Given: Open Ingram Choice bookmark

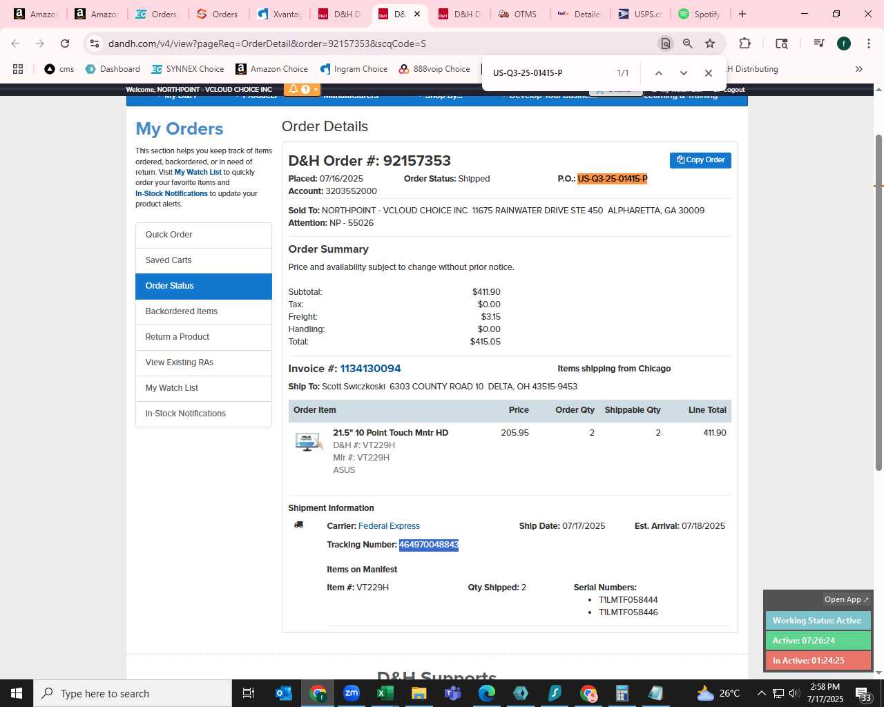Looking at the screenshot, I should point(354,69).
